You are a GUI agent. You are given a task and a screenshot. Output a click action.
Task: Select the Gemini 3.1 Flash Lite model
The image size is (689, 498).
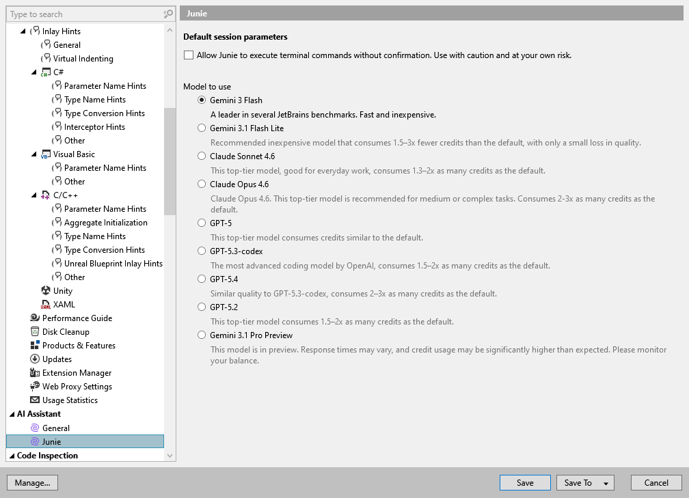(202, 128)
